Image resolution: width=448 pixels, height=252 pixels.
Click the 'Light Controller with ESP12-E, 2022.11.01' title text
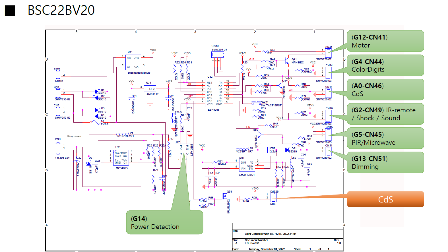point(271,234)
